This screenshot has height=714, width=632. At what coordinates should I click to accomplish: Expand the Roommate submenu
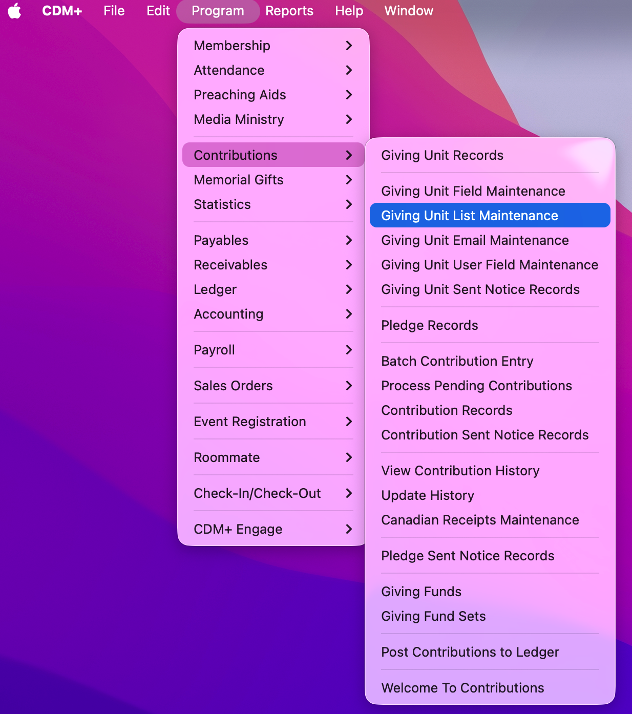click(273, 457)
